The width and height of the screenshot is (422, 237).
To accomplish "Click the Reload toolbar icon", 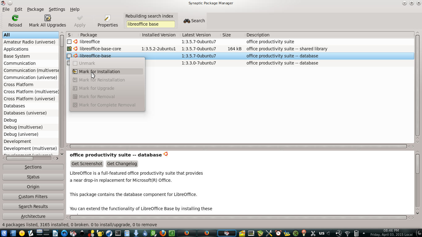I will [15, 18].
